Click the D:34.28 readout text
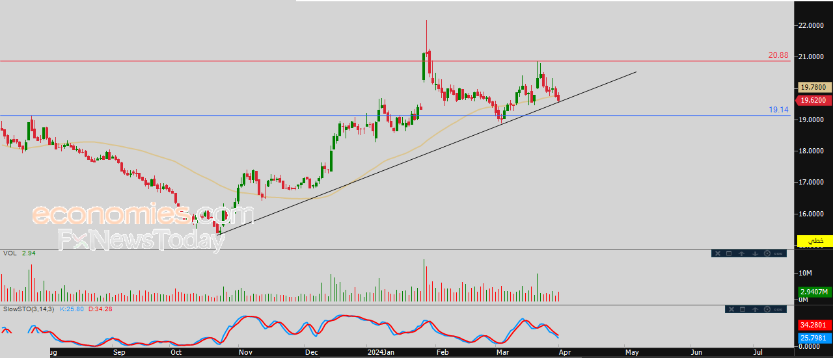Image resolution: width=833 pixels, height=358 pixels. pyautogui.click(x=100, y=309)
